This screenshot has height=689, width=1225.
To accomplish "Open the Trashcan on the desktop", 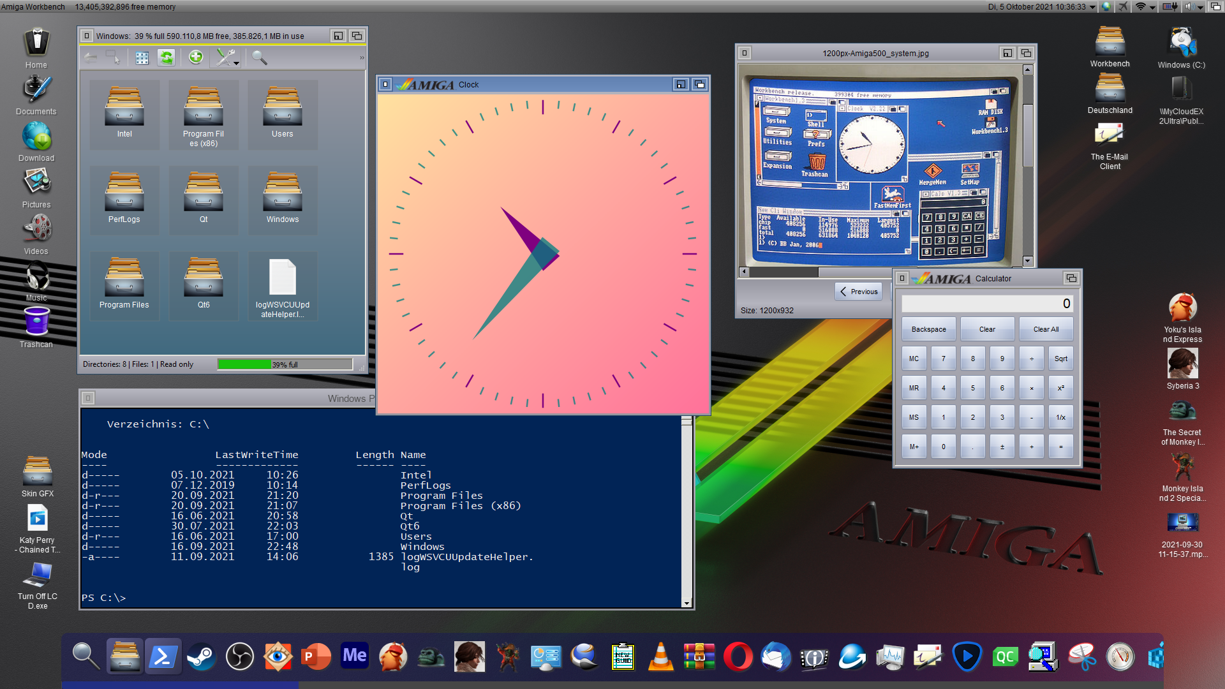I will click(36, 327).
